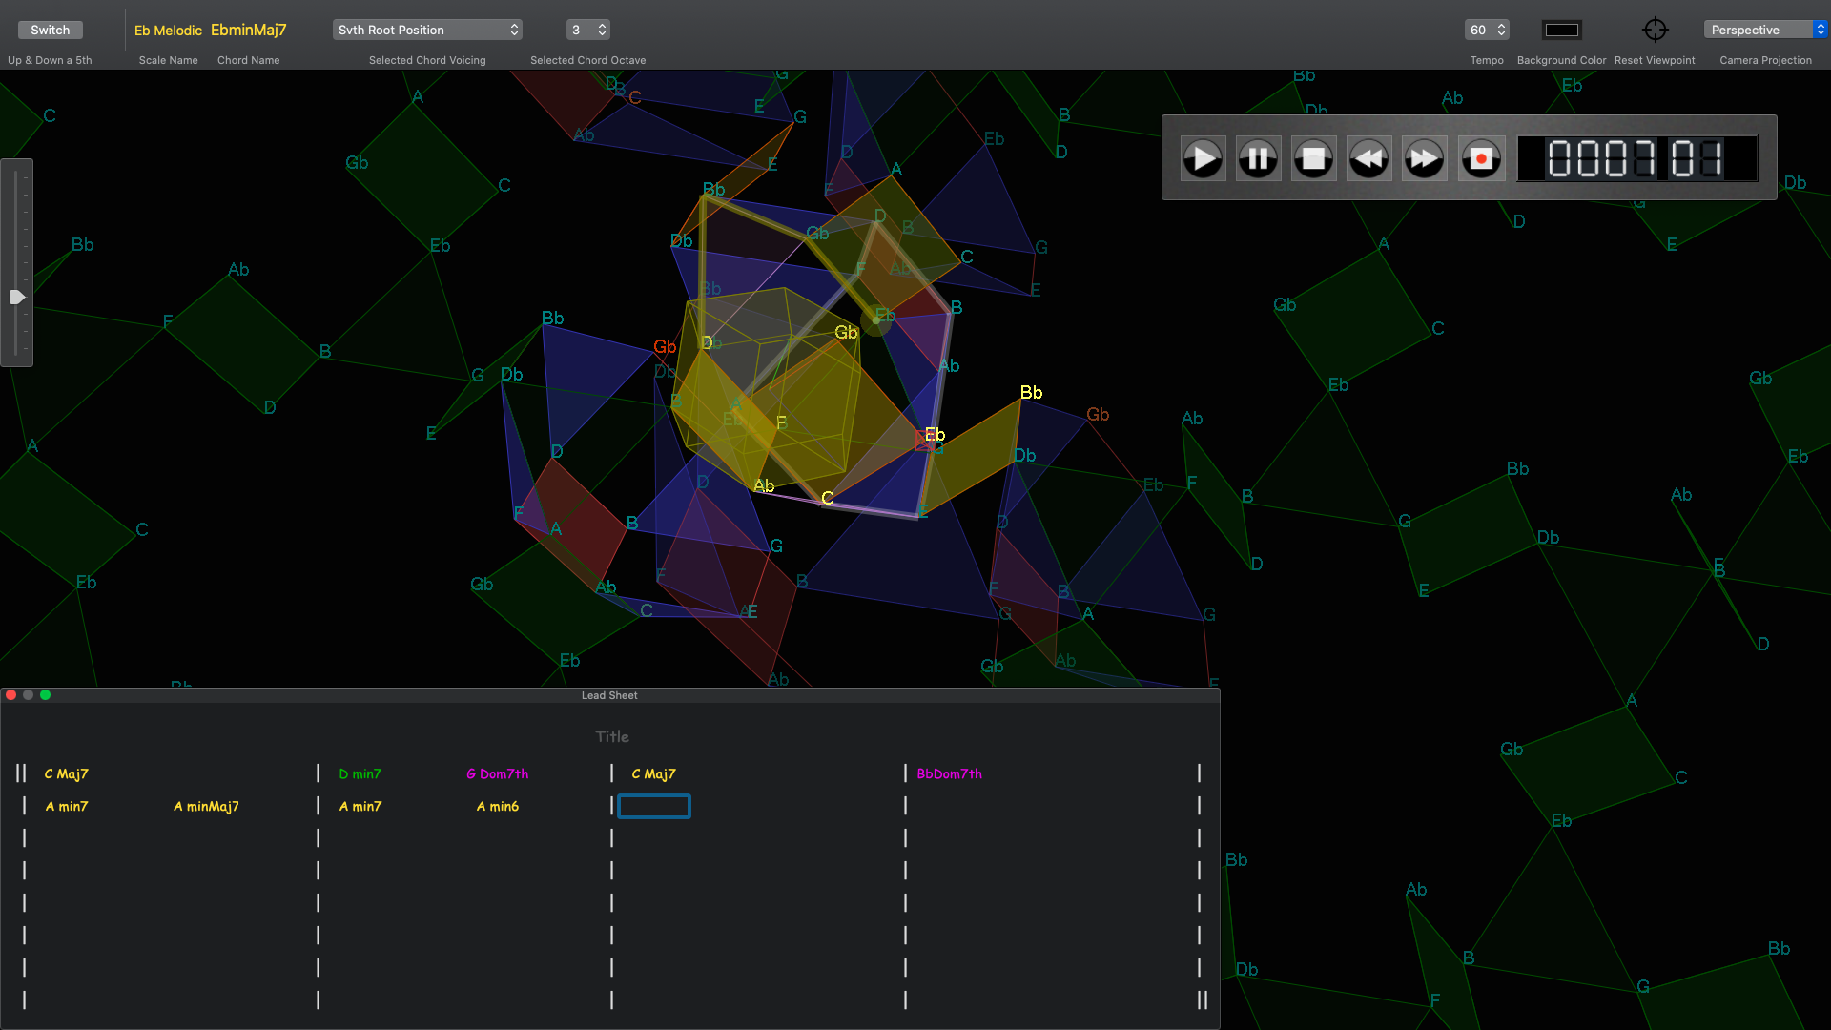
Task: Select the A minMaj7 chord in lead sheet
Action: coord(206,806)
